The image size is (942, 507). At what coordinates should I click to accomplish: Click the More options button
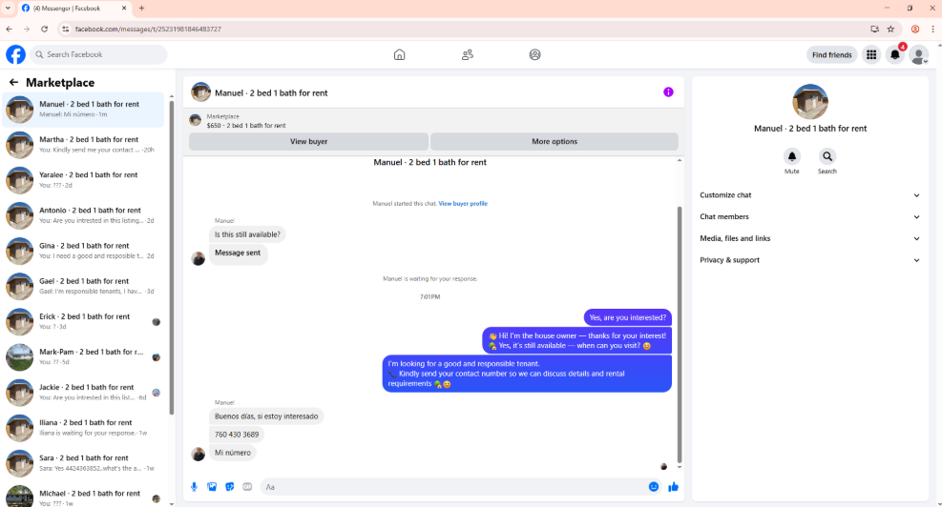[555, 142]
